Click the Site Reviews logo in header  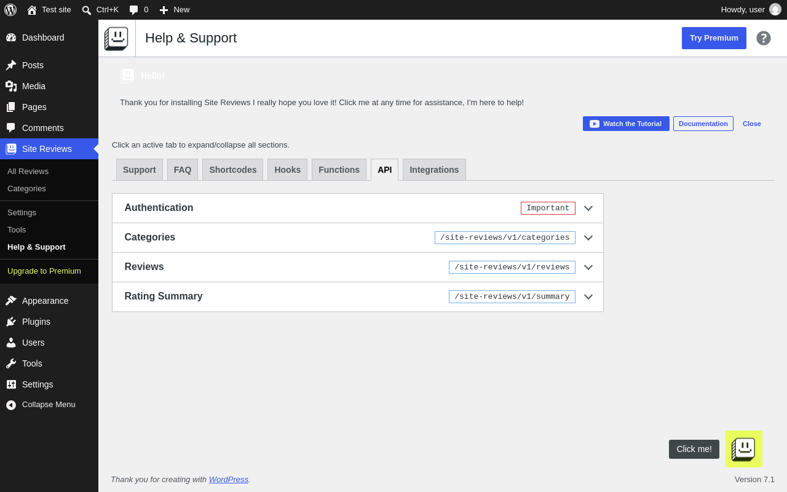point(116,38)
